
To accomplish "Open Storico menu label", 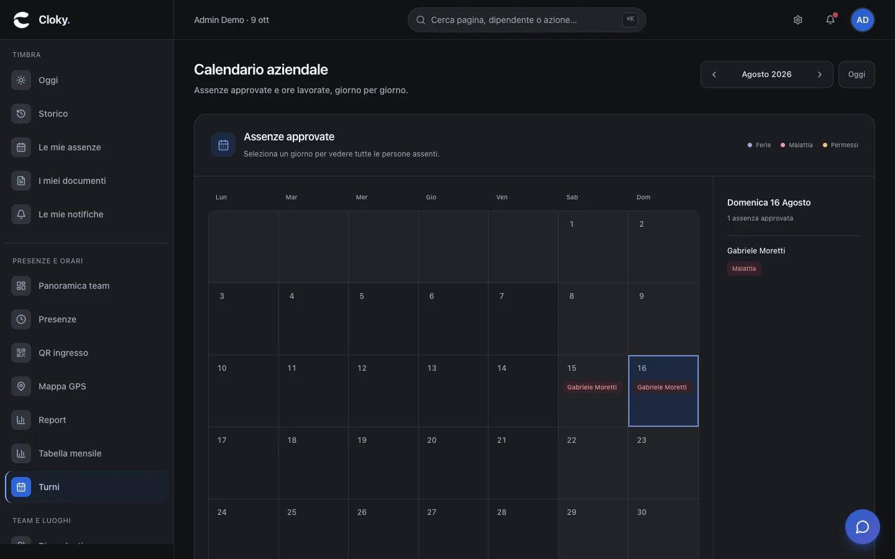I will pos(53,114).
